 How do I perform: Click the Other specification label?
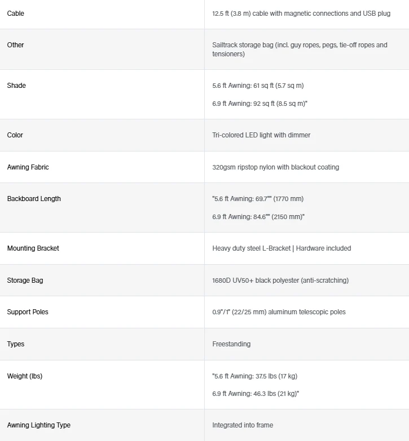[15, 45]
